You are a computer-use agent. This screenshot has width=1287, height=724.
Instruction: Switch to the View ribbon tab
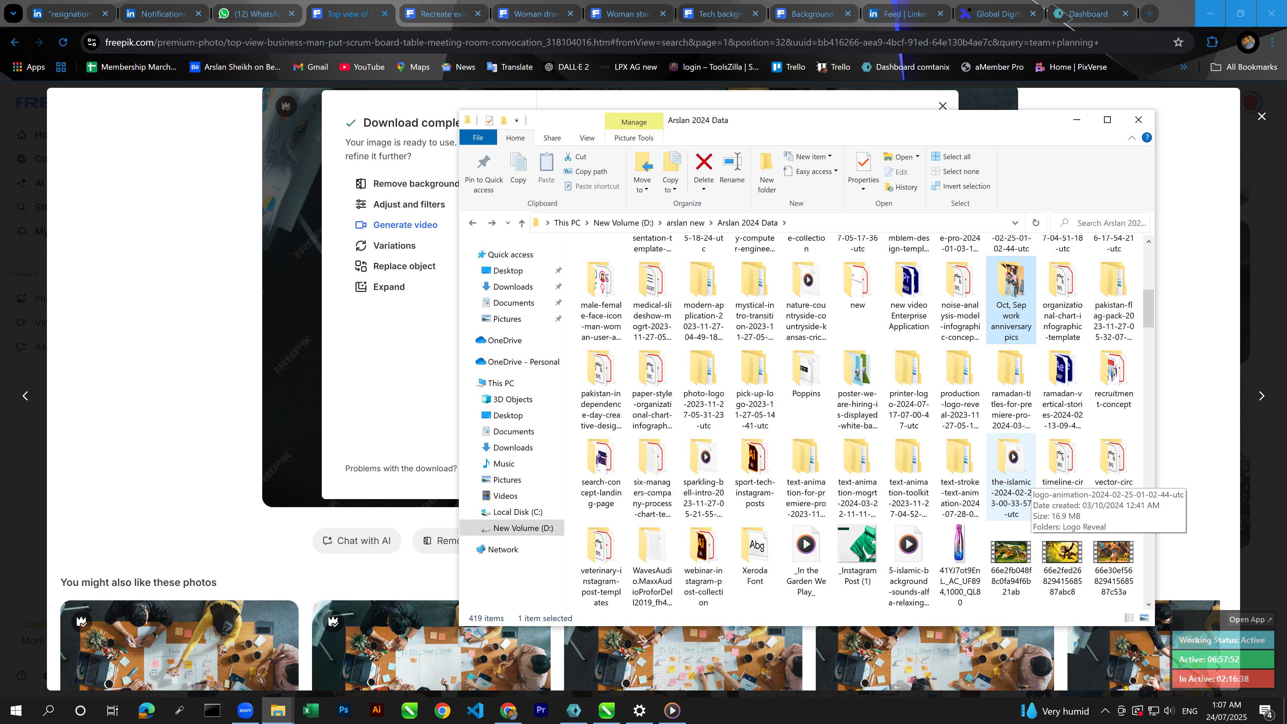pos(587,138)
